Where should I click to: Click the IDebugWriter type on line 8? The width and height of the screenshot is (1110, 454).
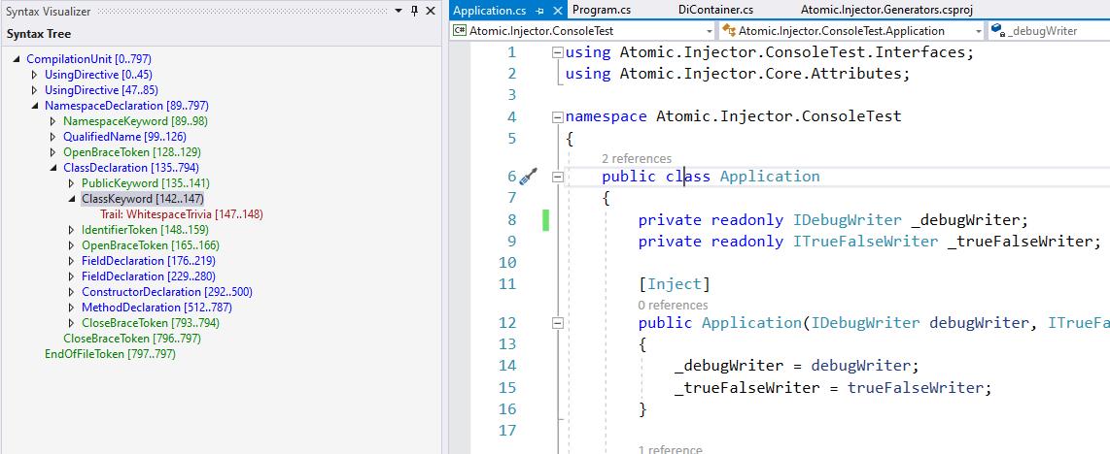coord(848,219)
